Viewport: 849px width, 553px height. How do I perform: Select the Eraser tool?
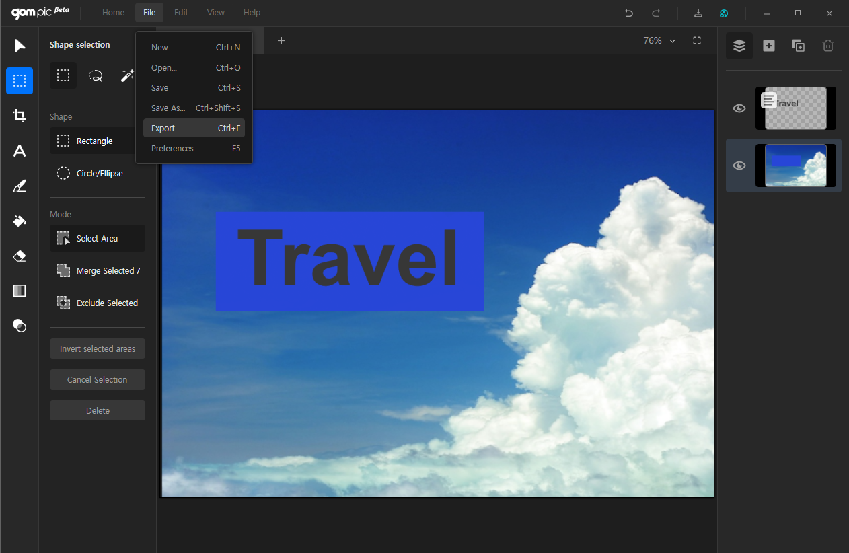coord(20,256)
